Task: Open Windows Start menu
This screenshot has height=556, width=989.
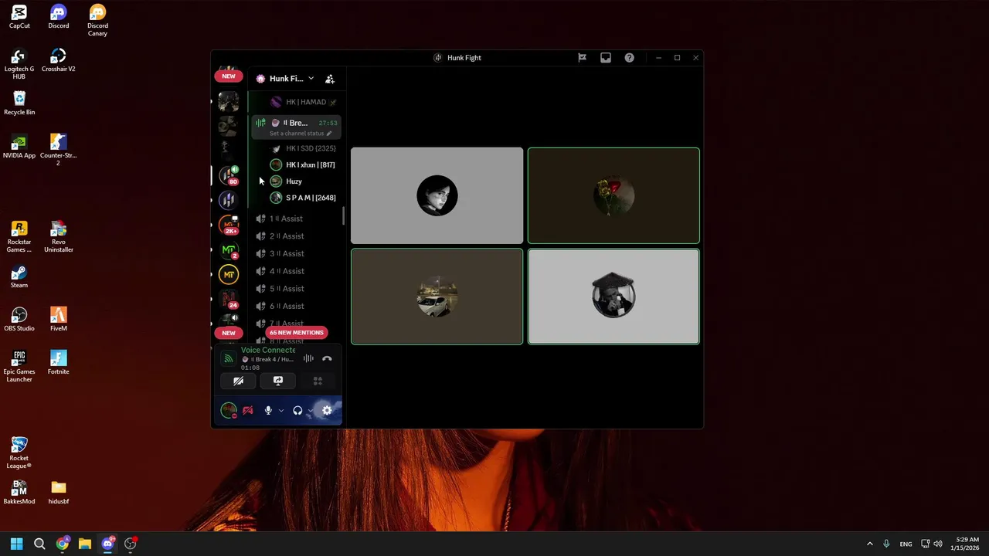Action: click(x=16, y=544)
